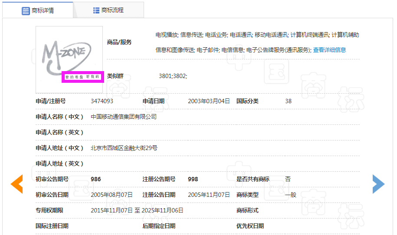Go to next trademark with blue right arrow
The height and width of the screenshot is (235, 397).
coord(378,184)
